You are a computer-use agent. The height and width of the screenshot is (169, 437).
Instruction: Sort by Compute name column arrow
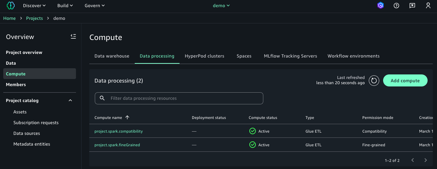[x=127, y=118]
